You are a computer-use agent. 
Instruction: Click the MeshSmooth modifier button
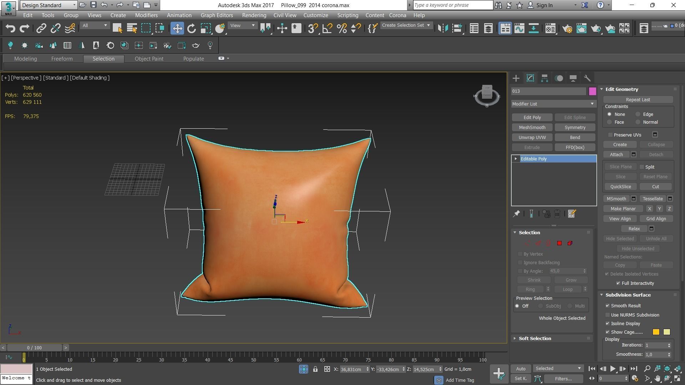(x=532, y=127)
